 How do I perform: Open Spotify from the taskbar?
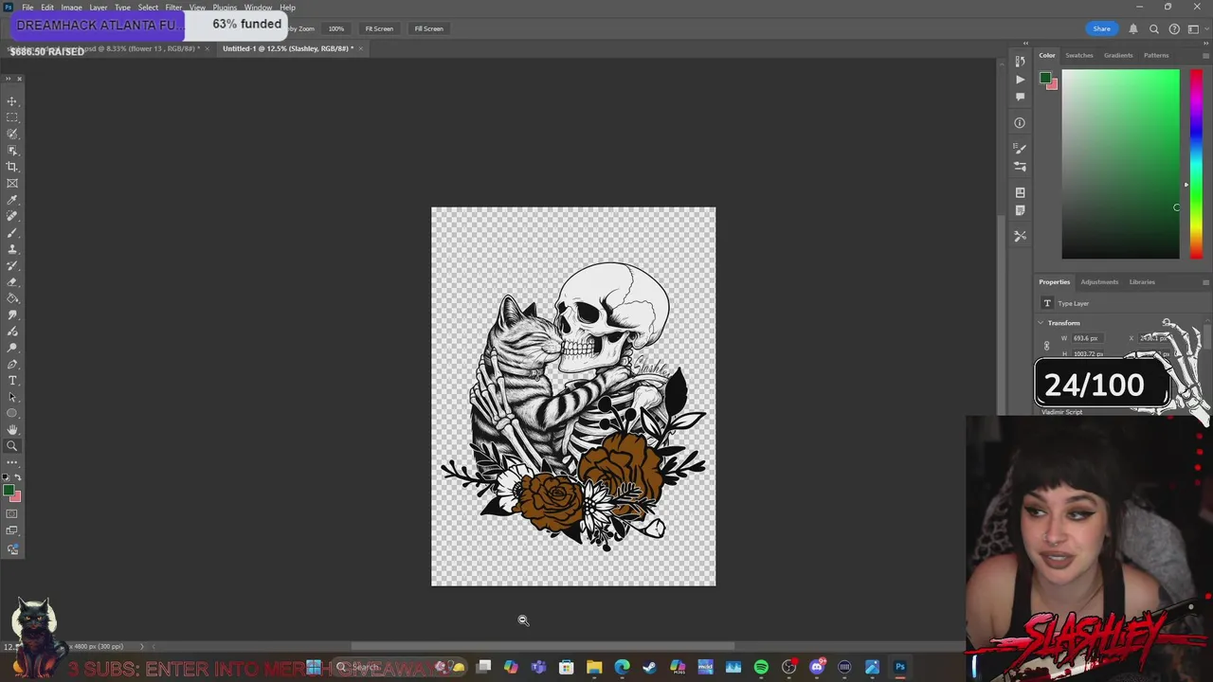pyautogui.click(x=761, y=668)
